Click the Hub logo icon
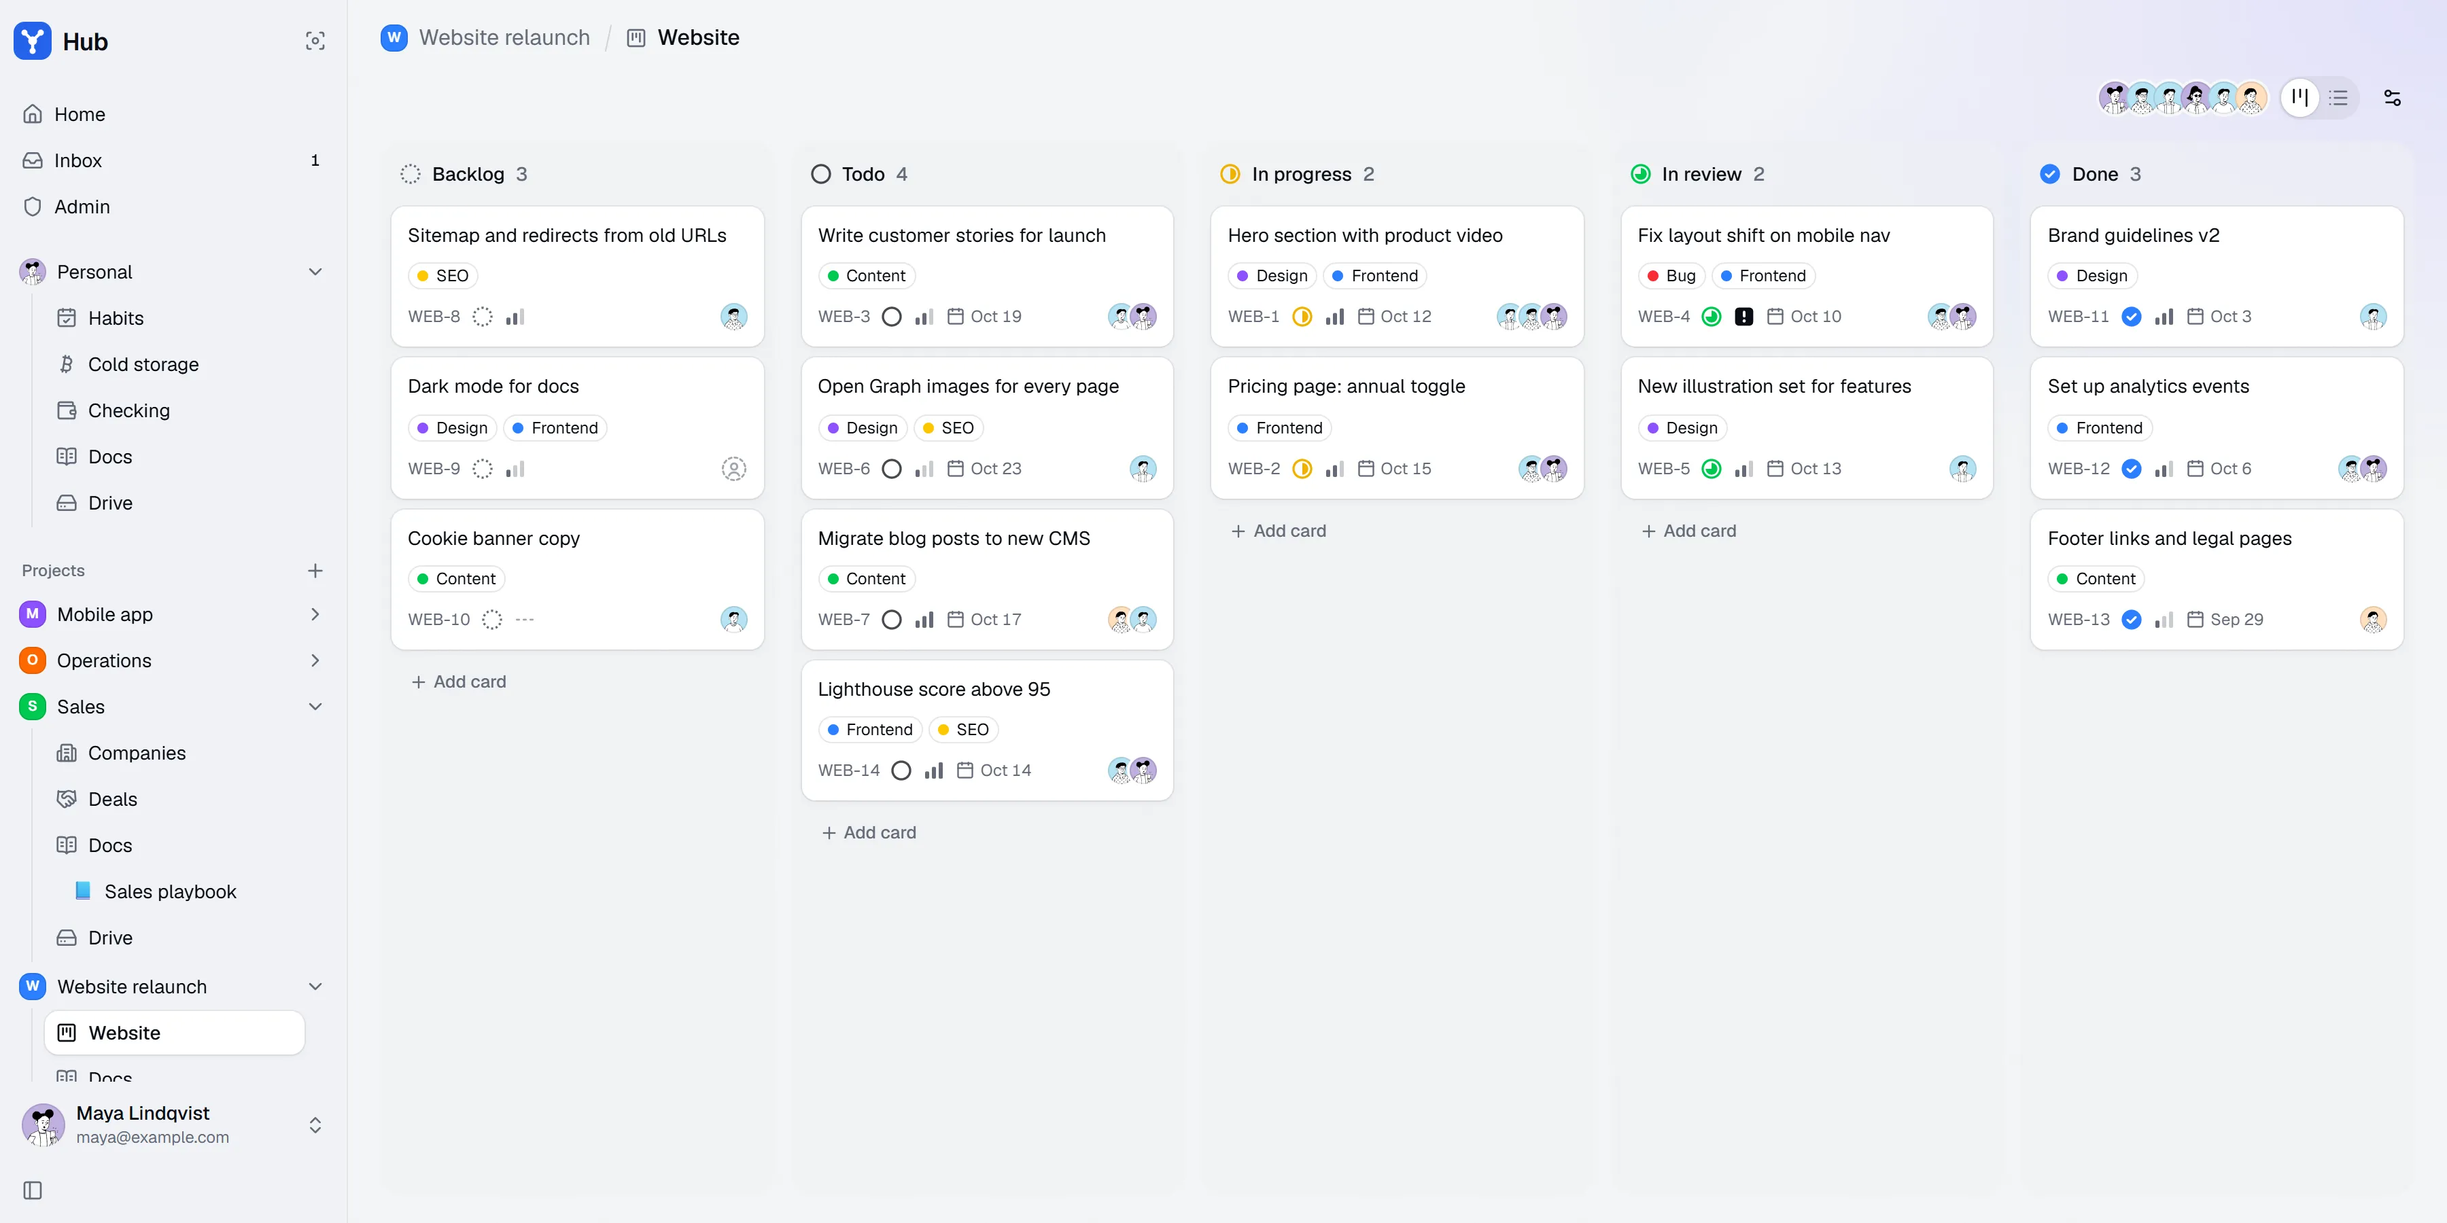Screen dimensions: 2447x1223 33,41
